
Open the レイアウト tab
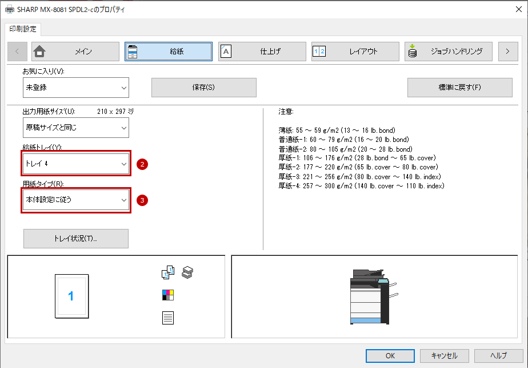tap(355, 52)
